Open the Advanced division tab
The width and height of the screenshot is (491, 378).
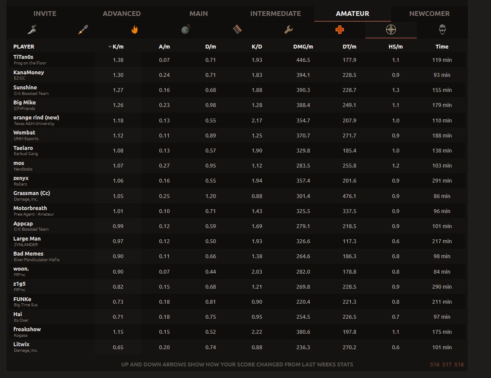click(x=122, y=13)
